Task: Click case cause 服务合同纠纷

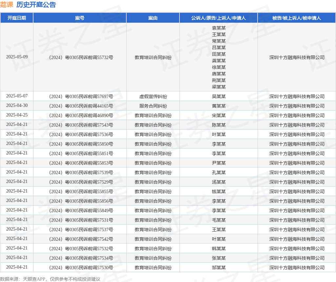Action: coord(153,106)
